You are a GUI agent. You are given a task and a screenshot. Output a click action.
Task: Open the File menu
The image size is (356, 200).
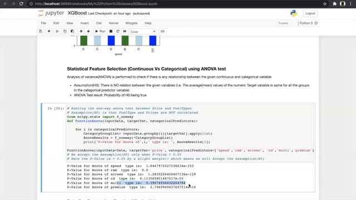click(43, 23)
